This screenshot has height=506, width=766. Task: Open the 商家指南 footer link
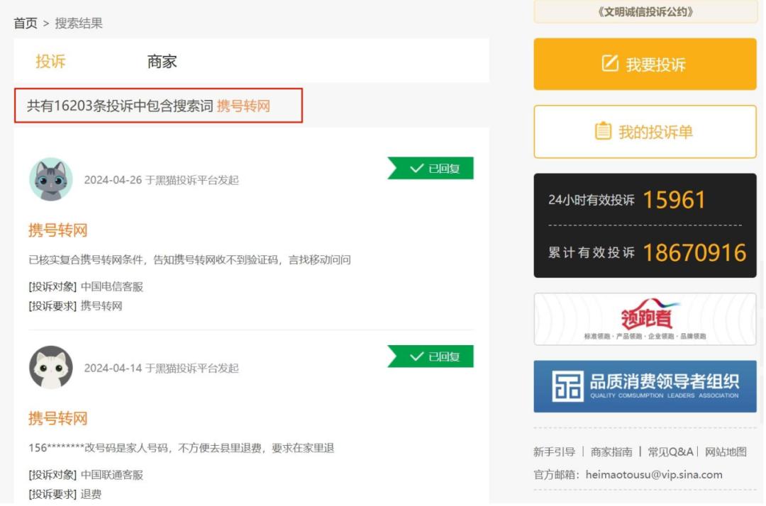(611, 452)
